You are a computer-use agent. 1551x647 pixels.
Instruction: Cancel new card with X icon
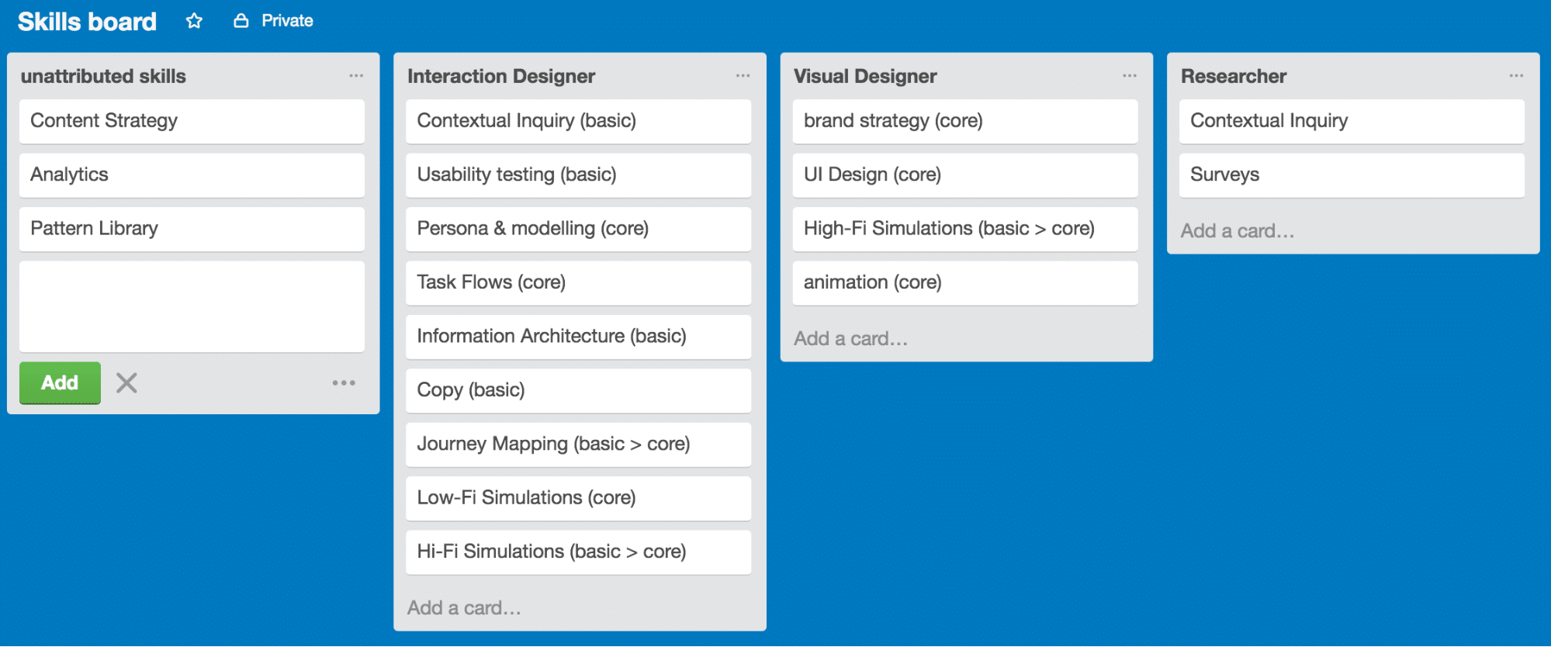(126, 382)
